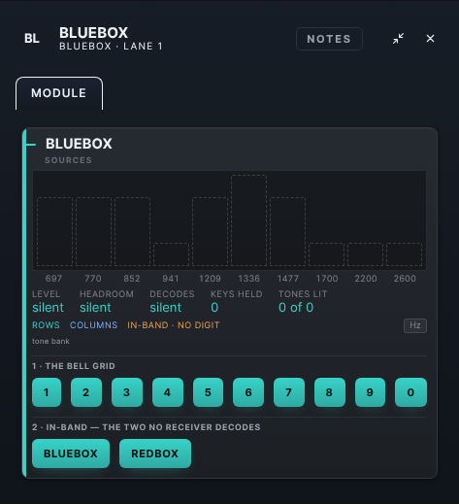Image resolution: width=459 pixels, height=504 pixels.
Task: Click the 1336 Hz tone bar
Action: pos(248,220)
